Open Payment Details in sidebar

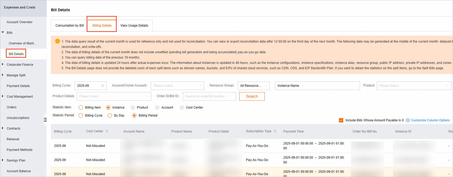coord(18,86)
